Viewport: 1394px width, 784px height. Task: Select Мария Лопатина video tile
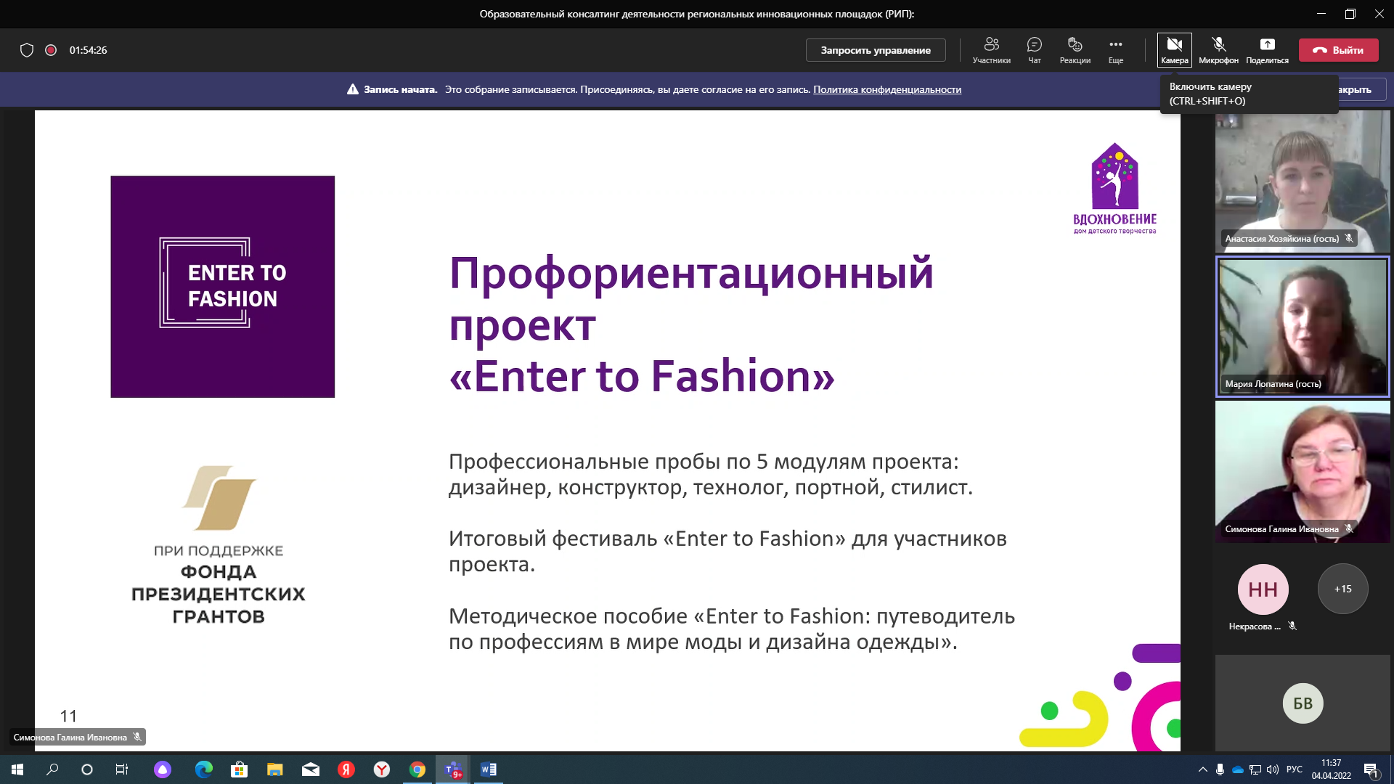(x=1303, y=327)
